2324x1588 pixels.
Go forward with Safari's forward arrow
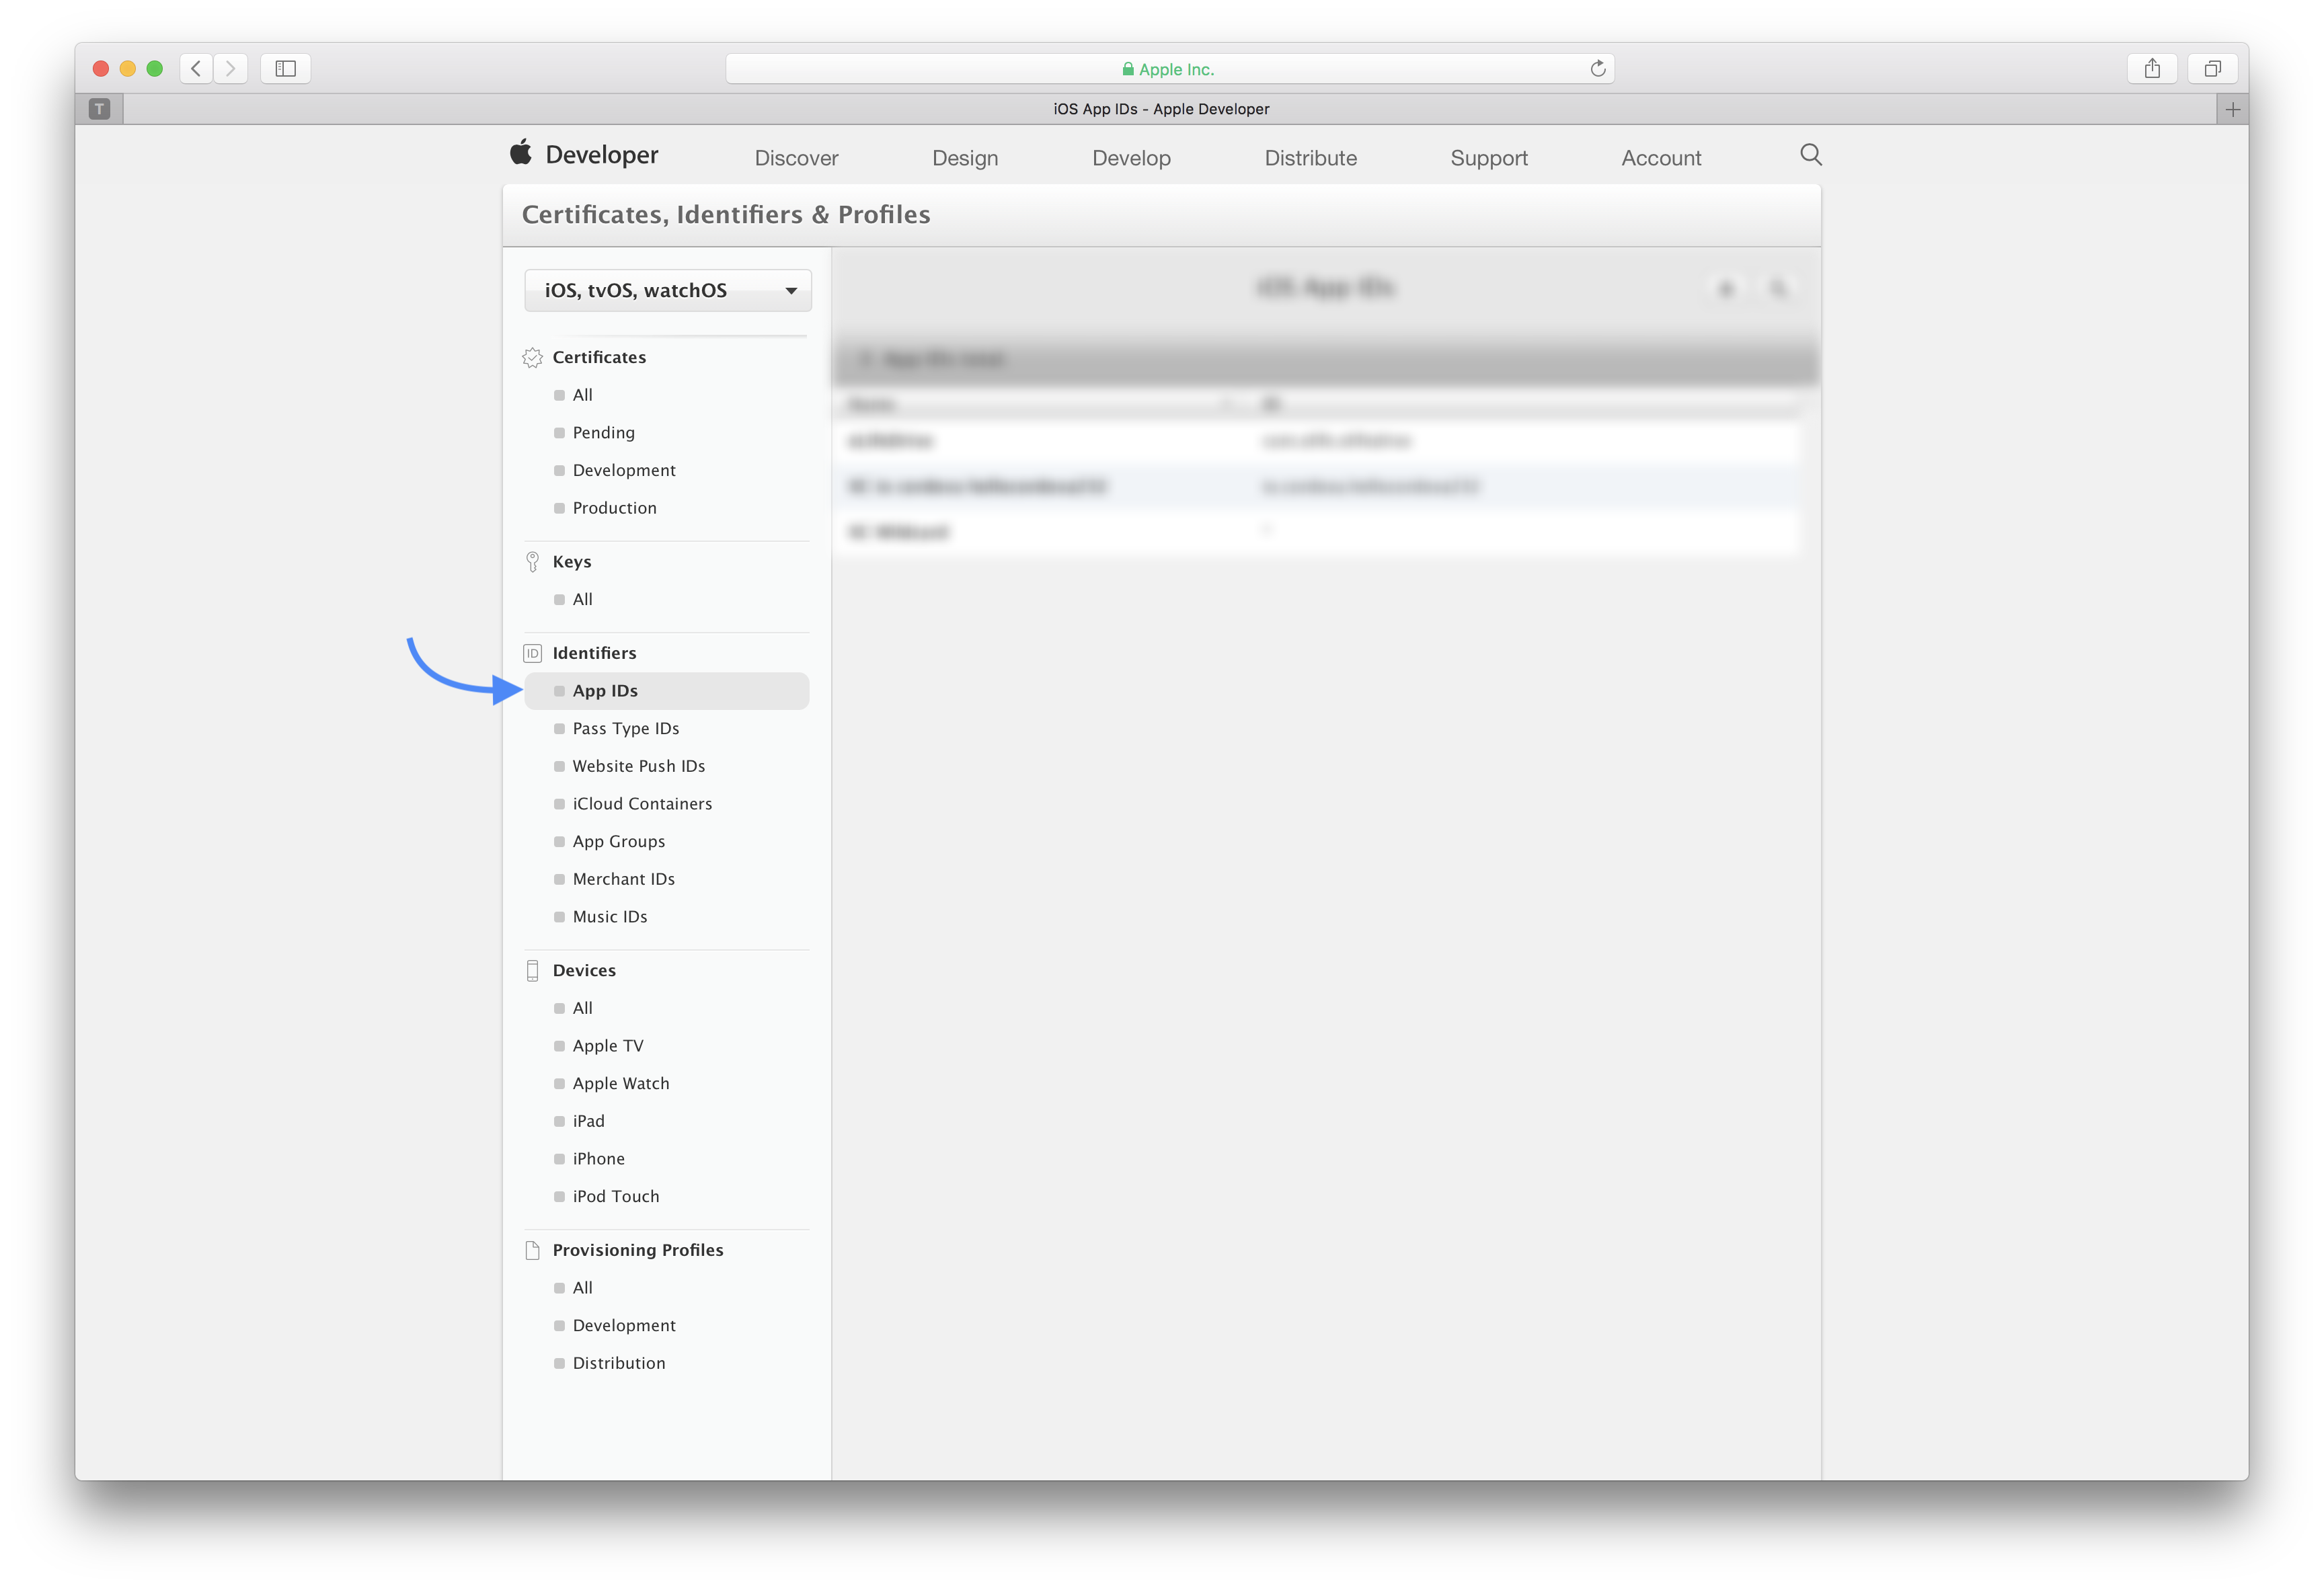point(231,68)
